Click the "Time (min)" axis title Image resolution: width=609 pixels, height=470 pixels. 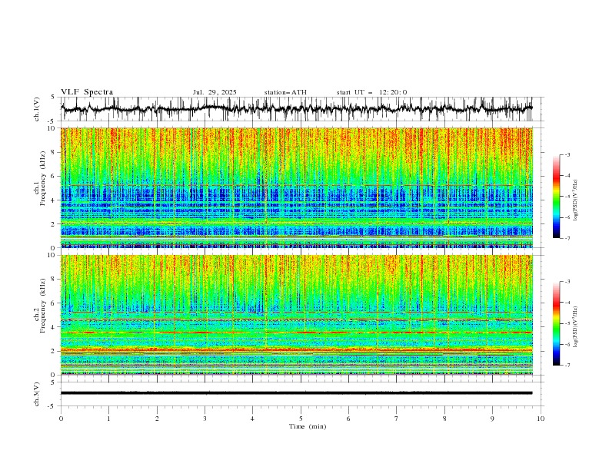(308, 426)
